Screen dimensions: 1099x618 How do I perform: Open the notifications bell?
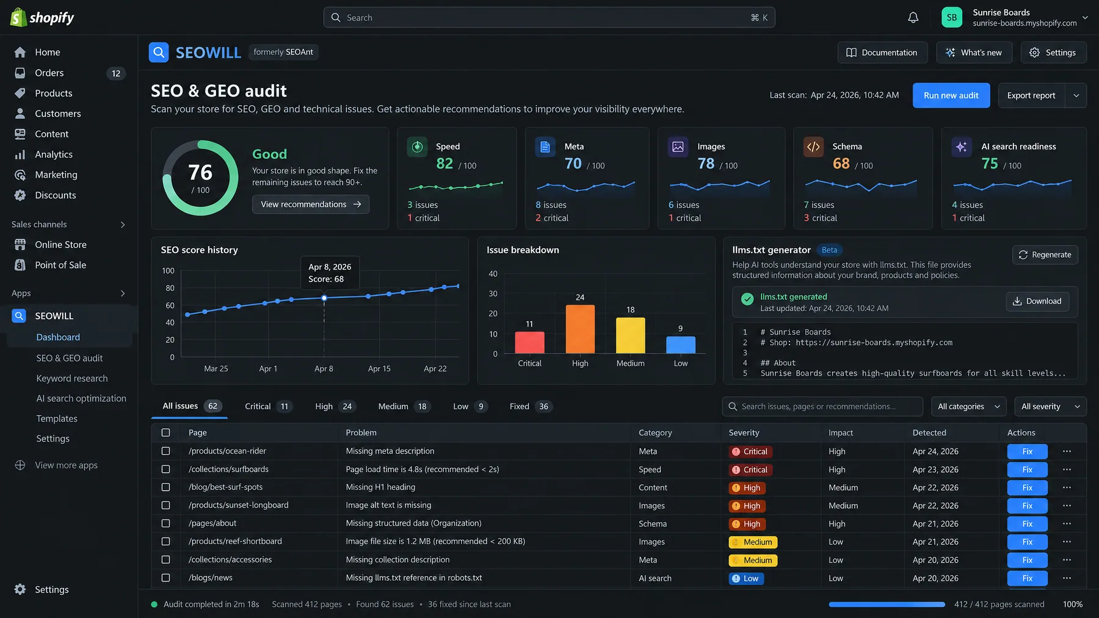tap(913, 18)
